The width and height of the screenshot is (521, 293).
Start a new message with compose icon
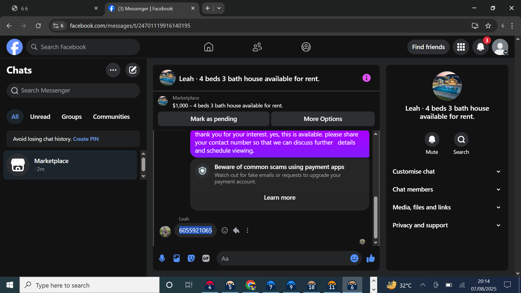[133, 70]
